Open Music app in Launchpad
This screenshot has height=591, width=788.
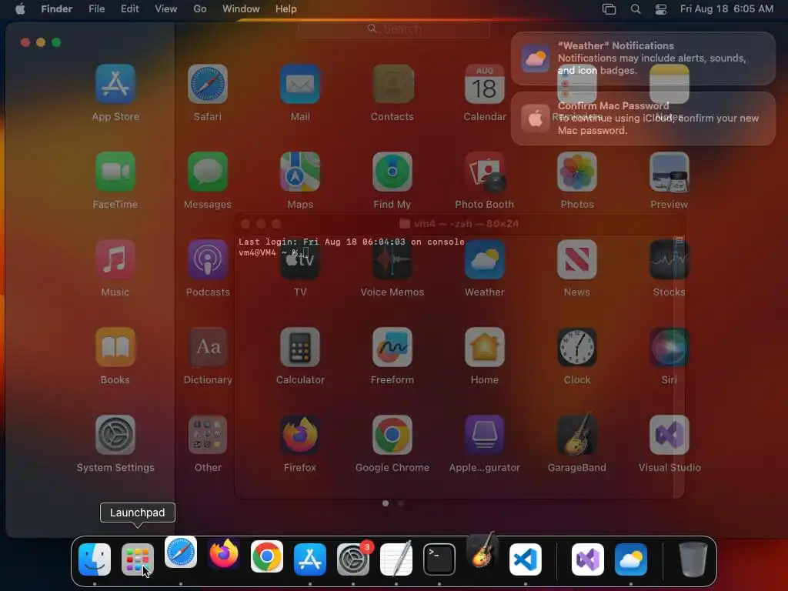click(115, 259)
